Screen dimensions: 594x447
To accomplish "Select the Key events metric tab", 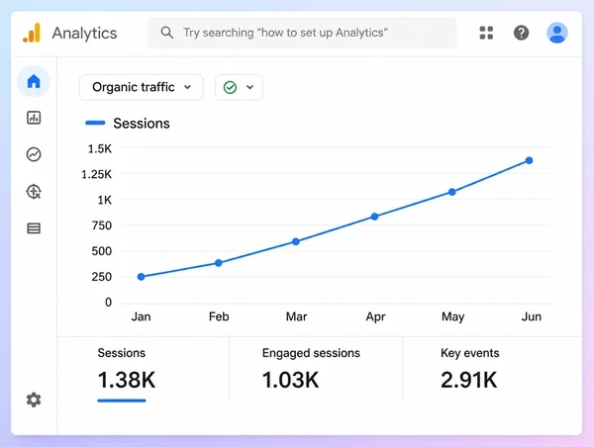I will [492, 370].
